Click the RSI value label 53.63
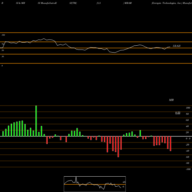The height and width of the screenshot is (192, 192). (177, 46)
